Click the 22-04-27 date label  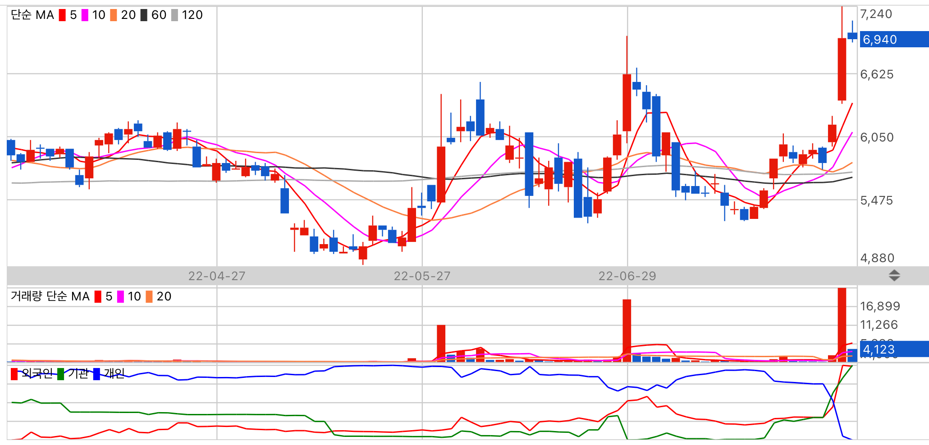tap(217, 276)
